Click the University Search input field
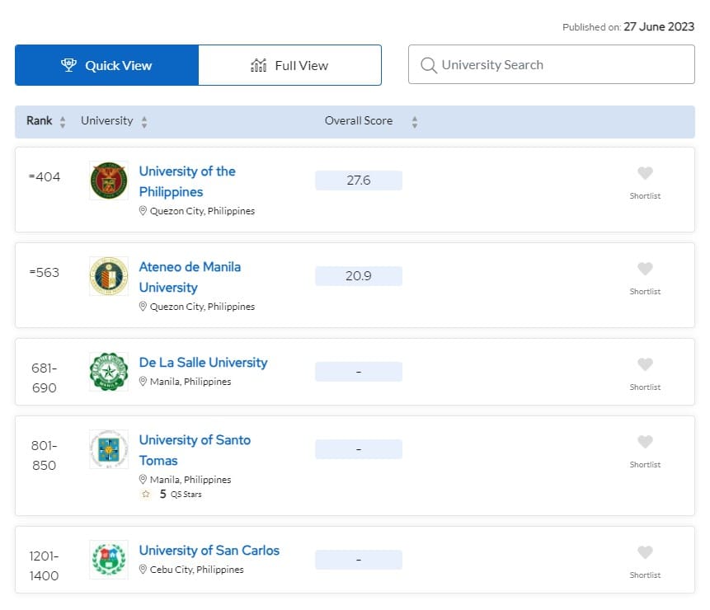Screen dimensions: 710x610 (x=552, y=64)
